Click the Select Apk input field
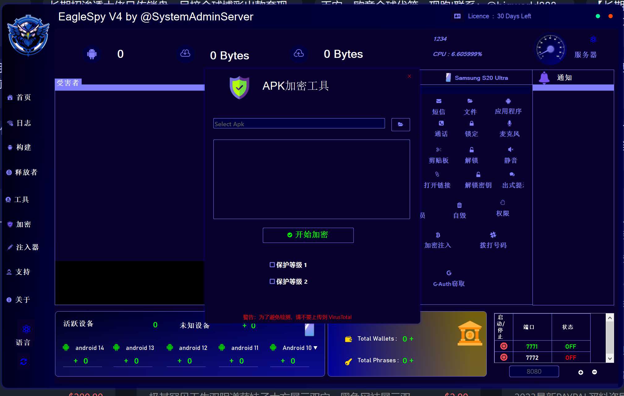The height and width of the screenshot is (396, 624). (299, 124)
